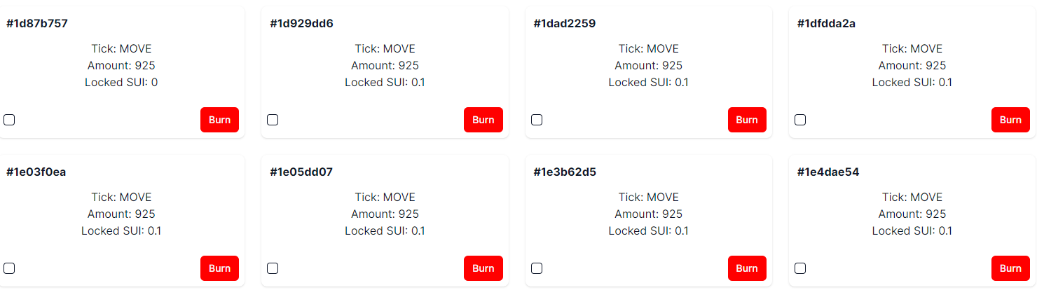The image size is (1037, 290).
Task: Select checkbox on card #1d87b757
Action: click(9, 120)
